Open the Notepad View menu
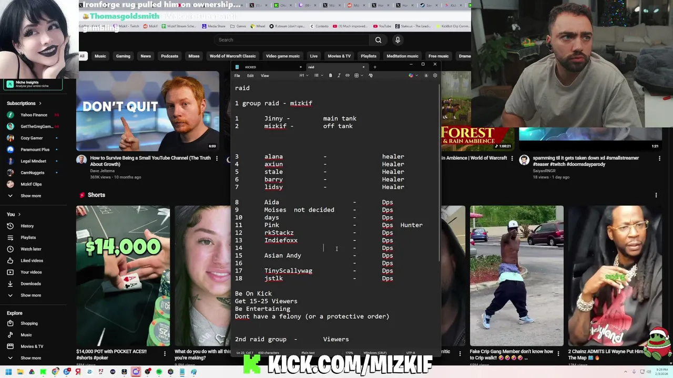Viewport: 673px width, 378px height. click(x=265, y=76)
